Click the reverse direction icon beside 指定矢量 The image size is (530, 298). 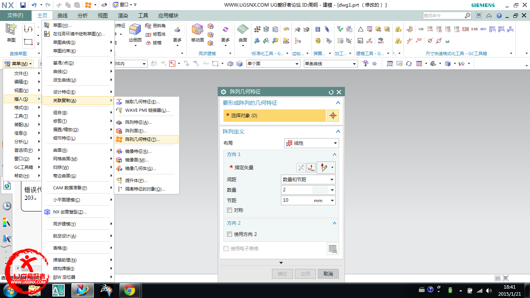[x=301, y=168]
